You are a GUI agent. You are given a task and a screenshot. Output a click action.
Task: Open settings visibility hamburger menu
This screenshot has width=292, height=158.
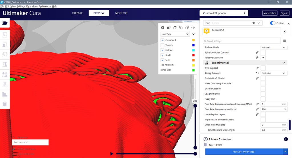pyautogui.click(x=284, y=41)
